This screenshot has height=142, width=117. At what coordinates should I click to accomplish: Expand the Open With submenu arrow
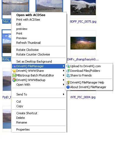tap(64, 85)
